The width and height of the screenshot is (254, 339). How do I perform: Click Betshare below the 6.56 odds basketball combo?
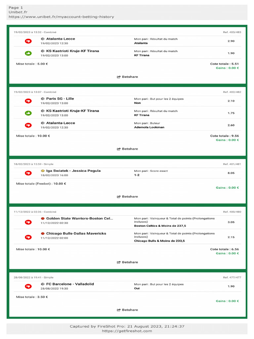coord(127,262)
